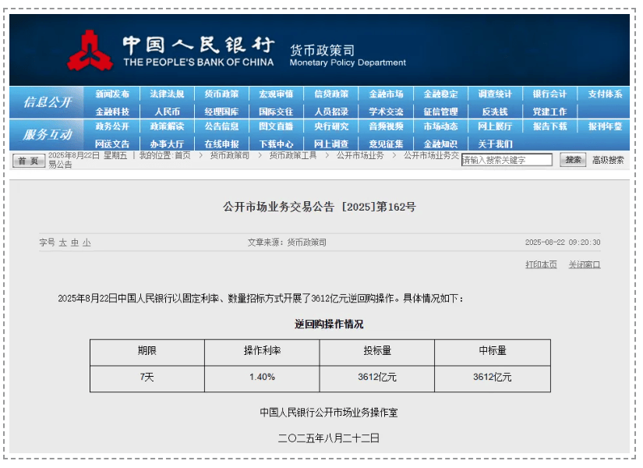Click the 关闭窗口 close window link

[585, 264]
